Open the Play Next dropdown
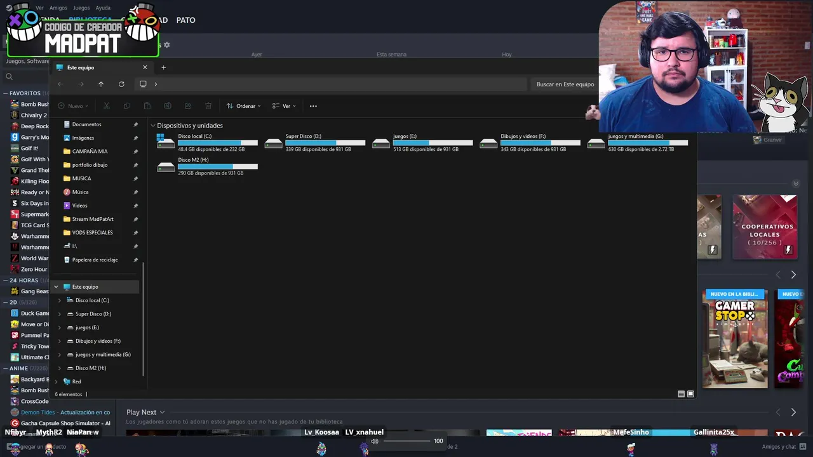813x457 pixels. pyautogui.click(x=145, y=413)
